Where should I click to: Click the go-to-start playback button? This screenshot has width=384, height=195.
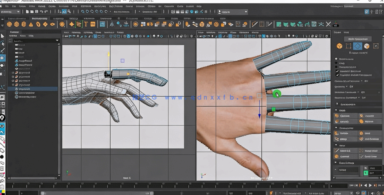click(352, 185)
